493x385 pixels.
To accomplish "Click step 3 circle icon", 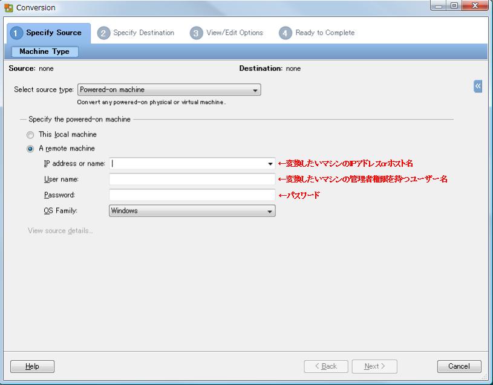I will click(196, 33).
